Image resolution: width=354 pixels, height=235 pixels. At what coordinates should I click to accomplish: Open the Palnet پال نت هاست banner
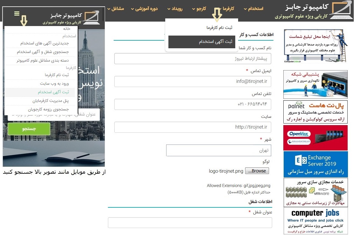click(x=315, y=112)
